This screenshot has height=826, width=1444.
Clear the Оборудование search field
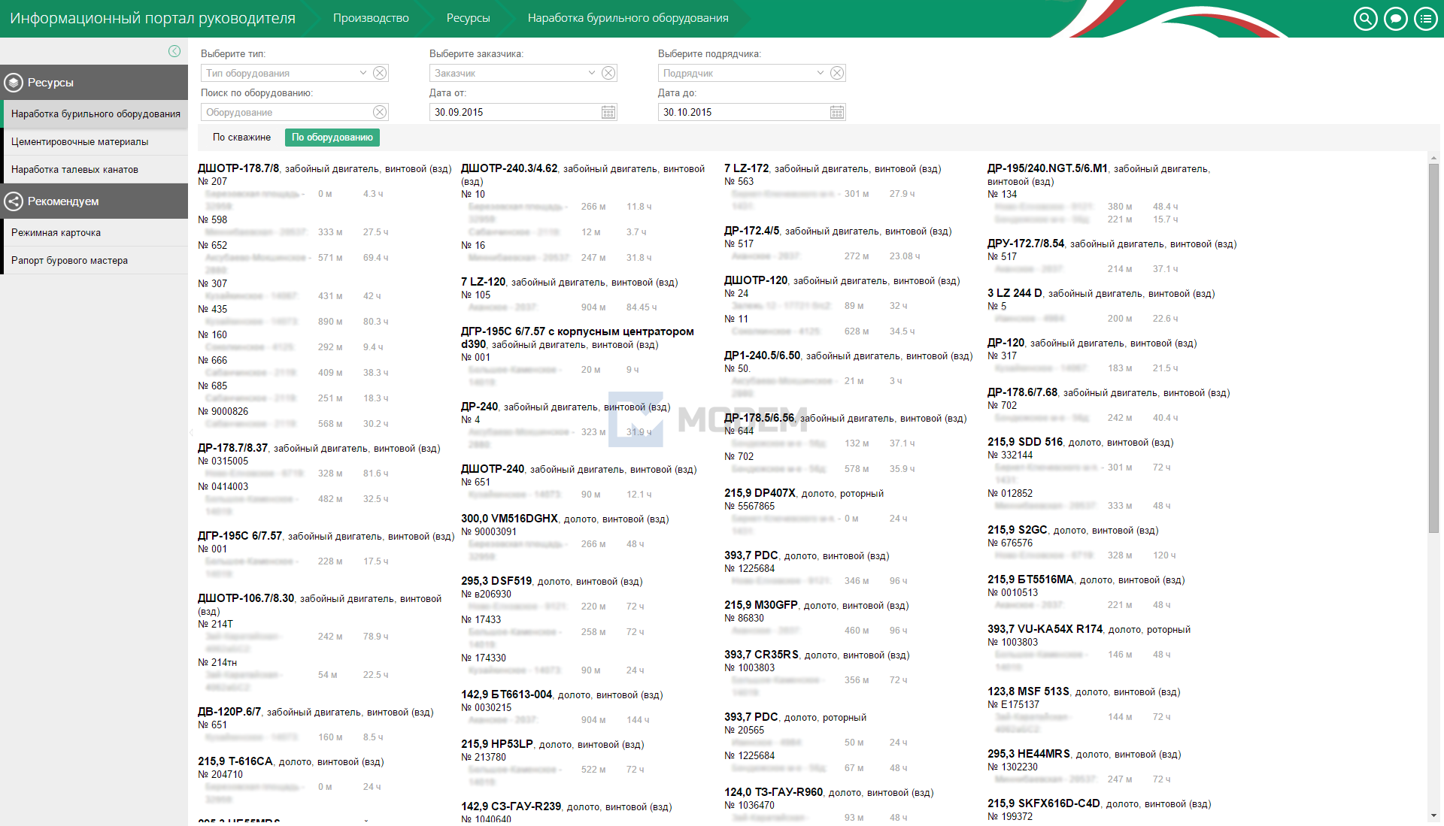pos(380,112)
